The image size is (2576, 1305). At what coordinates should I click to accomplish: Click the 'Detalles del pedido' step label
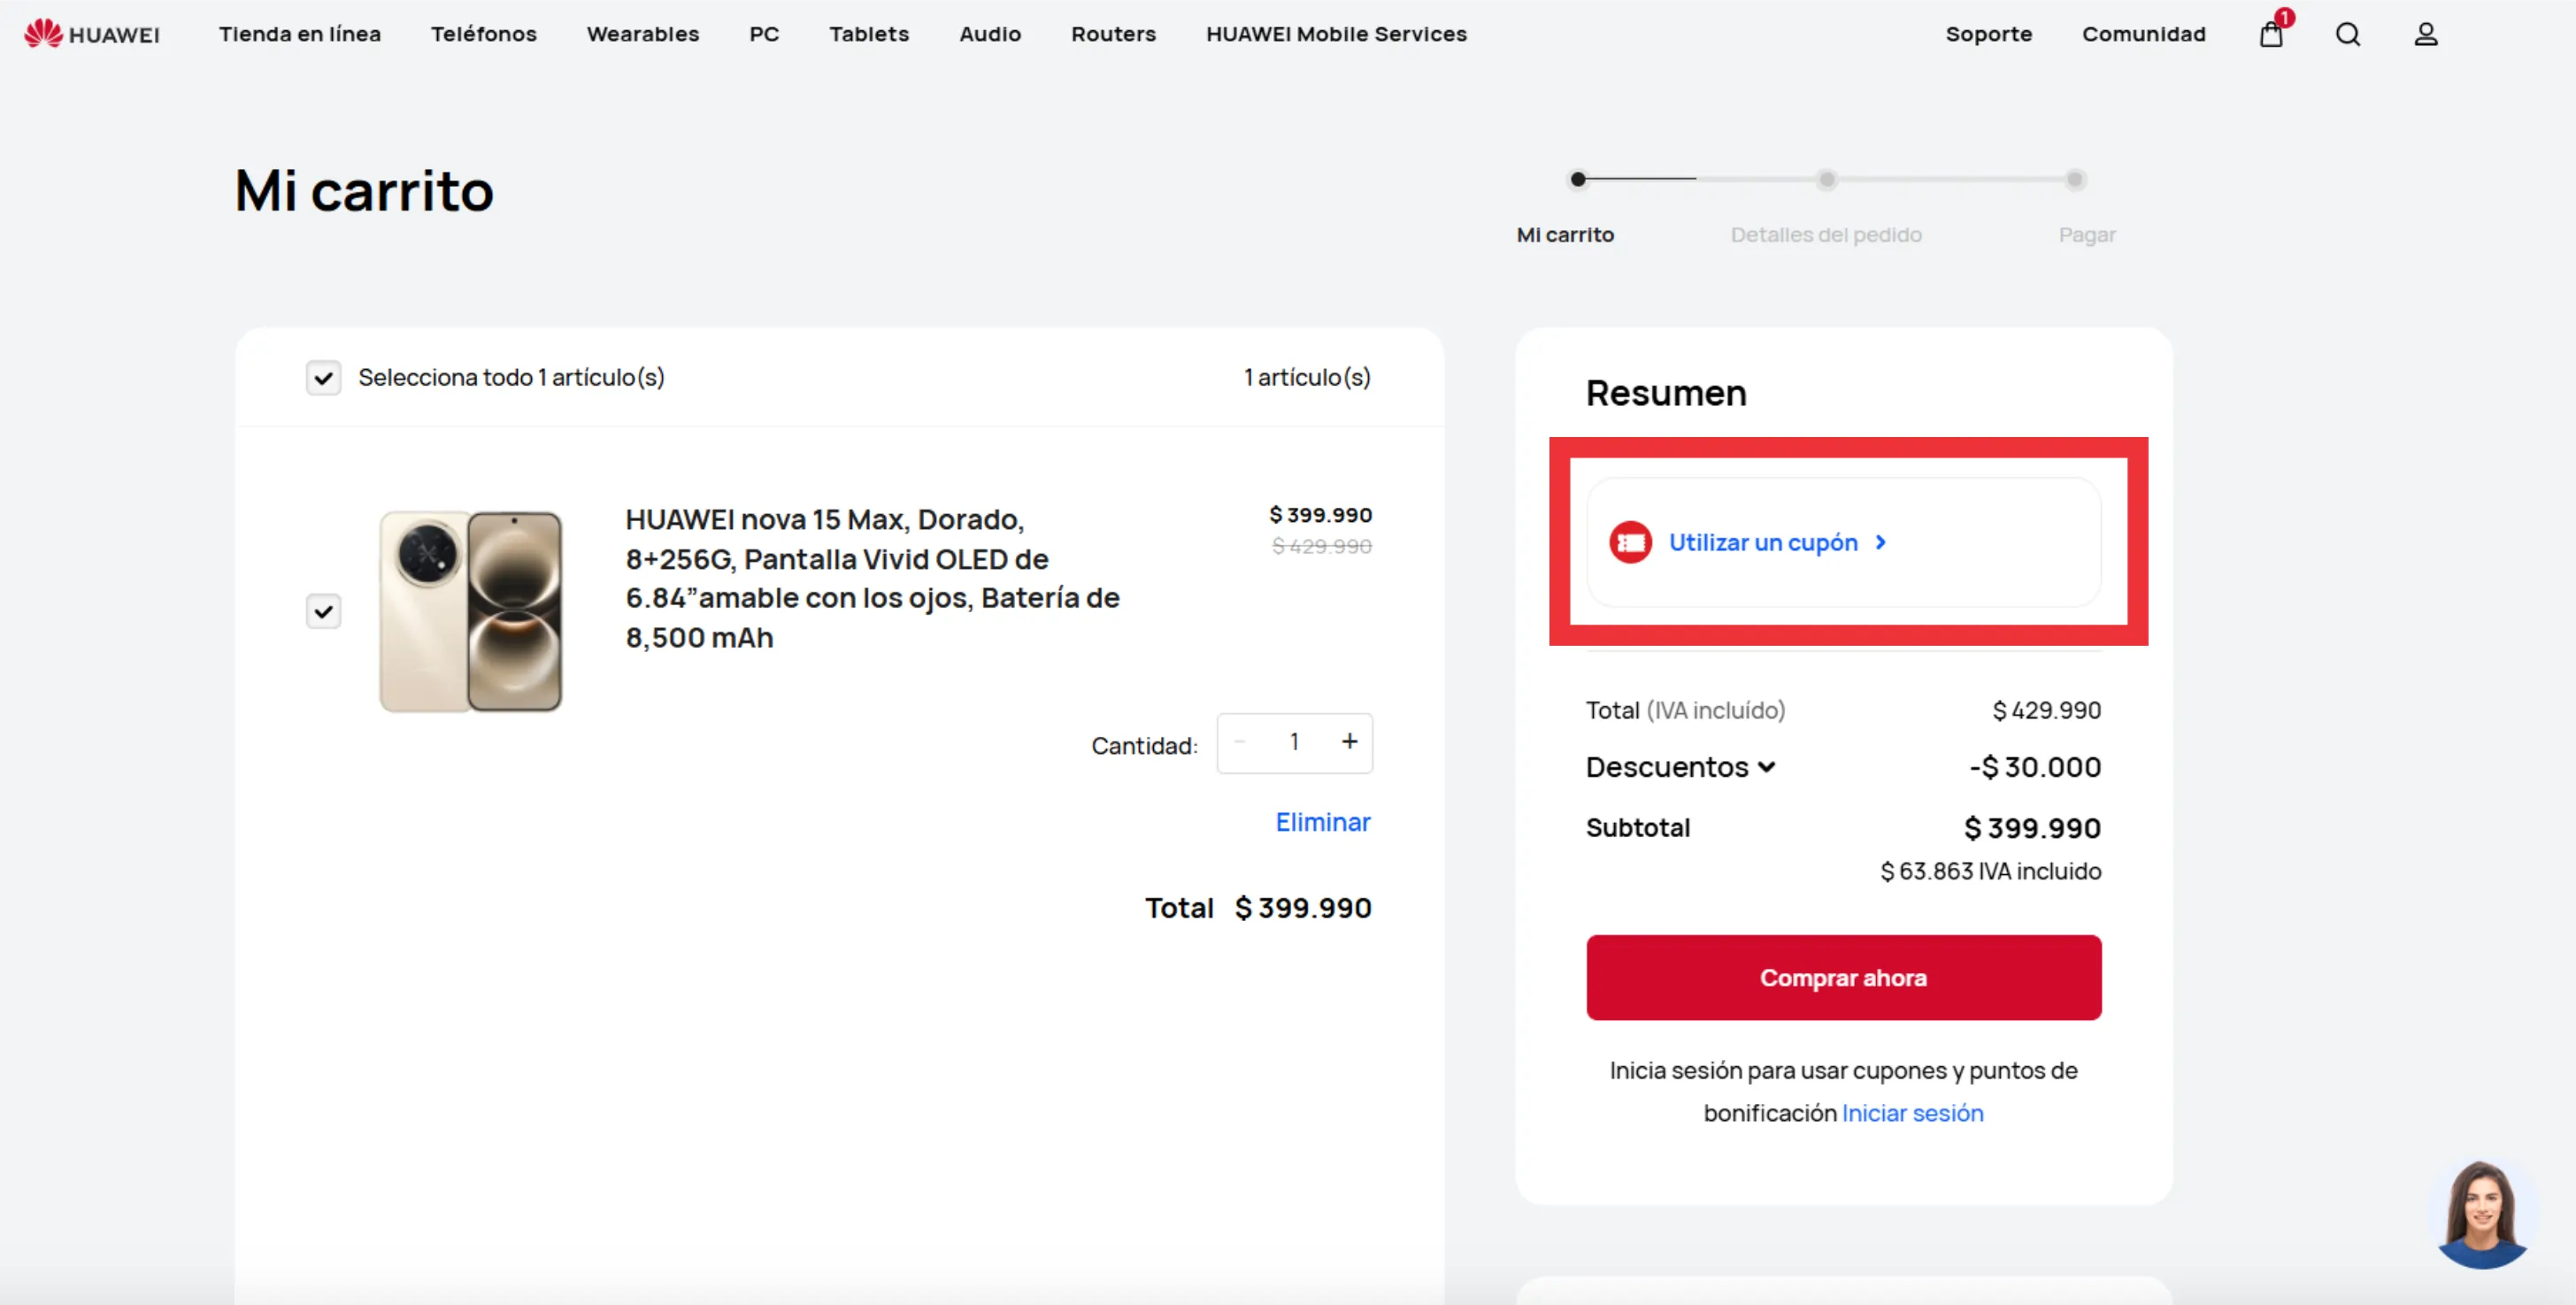pos(1826,235)
